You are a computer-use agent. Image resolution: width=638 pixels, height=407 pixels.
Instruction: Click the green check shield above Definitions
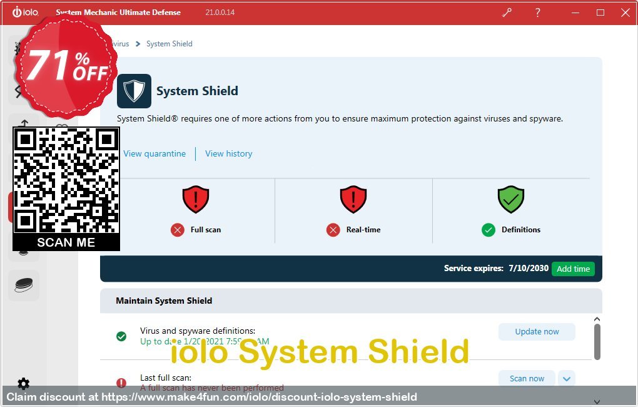coord(511,199)
